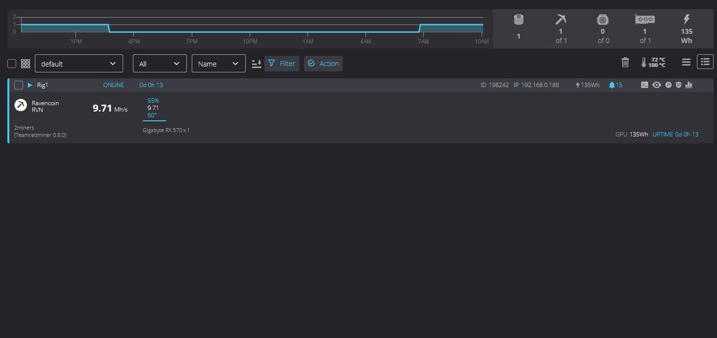
Task: Click the coins stack icon in summary
Action: 519,20
